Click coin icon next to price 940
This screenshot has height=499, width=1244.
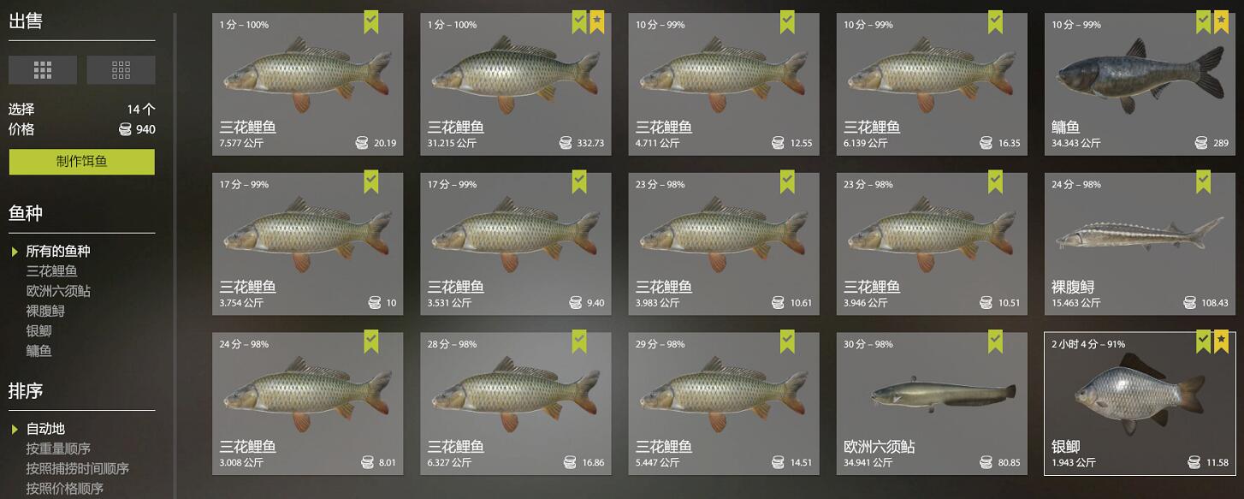tap(125, 129)
